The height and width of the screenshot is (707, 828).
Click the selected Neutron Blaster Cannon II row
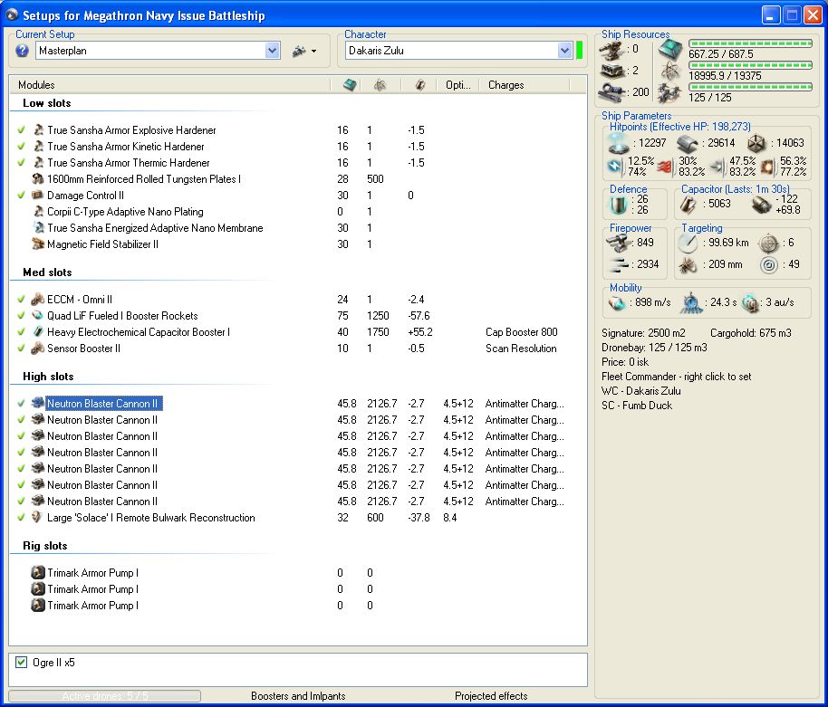click(x=103, y=404)
